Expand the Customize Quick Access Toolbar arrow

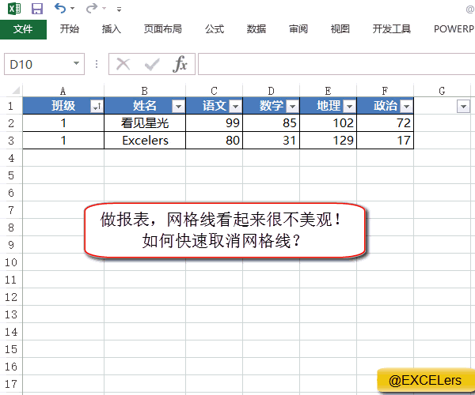click(119, 9)
